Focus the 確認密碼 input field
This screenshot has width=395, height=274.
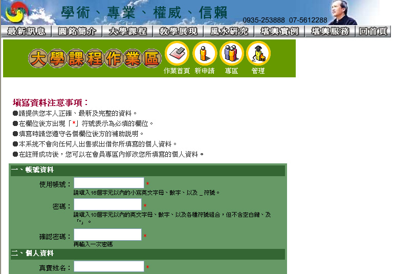107,235
